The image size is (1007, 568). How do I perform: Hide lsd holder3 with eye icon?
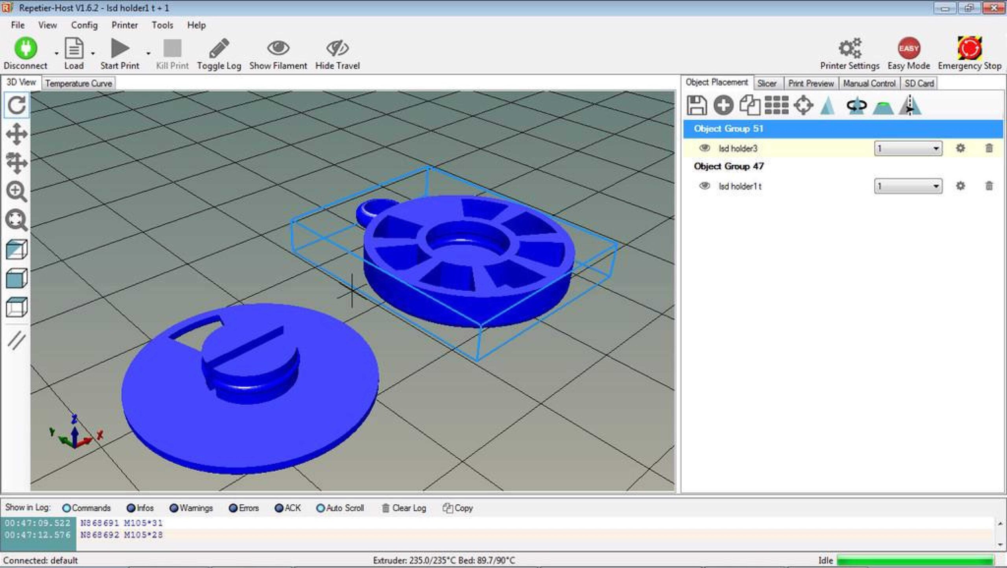point(704,148)
